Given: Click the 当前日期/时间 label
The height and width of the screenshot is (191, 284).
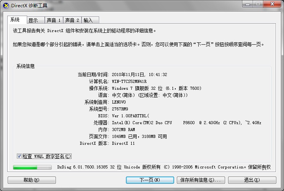Looking at the screenshot, I should pos(93,74).
